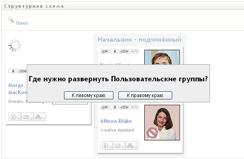Click the Creative Assistant title text

(117, 130)
